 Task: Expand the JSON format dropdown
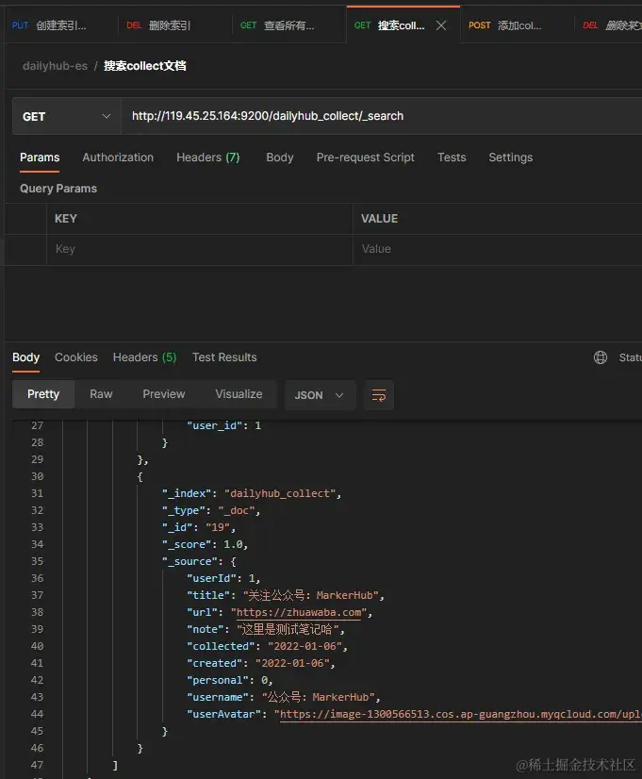(x=320, y=395)
